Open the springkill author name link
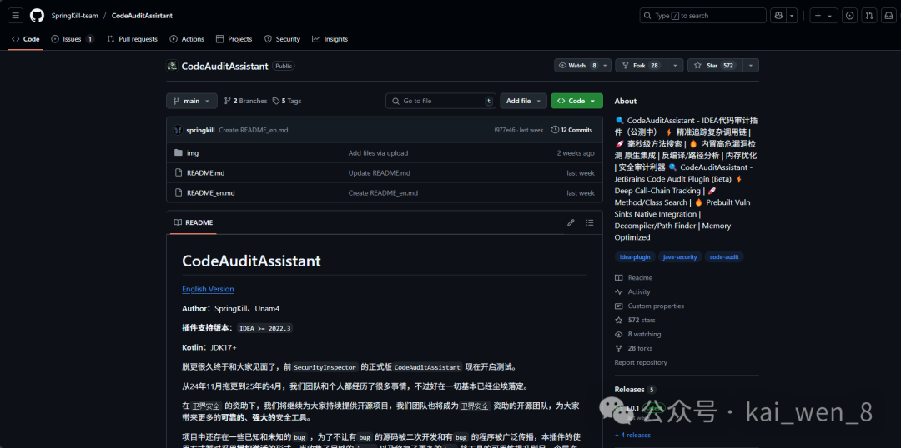The width and height of the screenshot is (901, 448). tap(200, 130)
